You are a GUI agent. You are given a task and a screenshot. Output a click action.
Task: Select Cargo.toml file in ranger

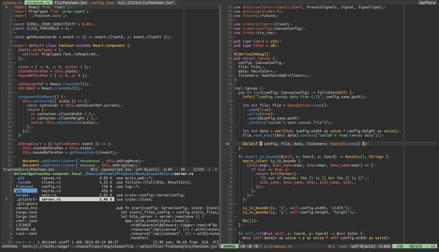pos(26,216)
